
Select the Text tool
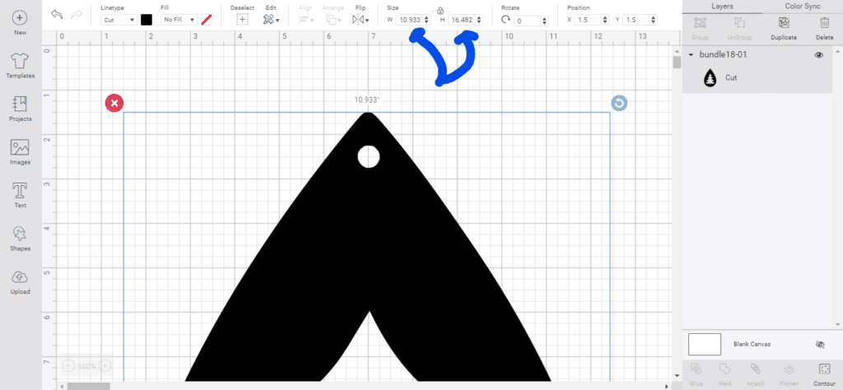click(x=21, y=190)
